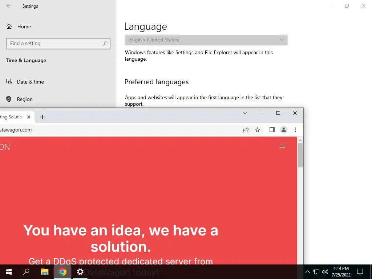Switch to Settings gear on taskbar

(x=80, y=272)
